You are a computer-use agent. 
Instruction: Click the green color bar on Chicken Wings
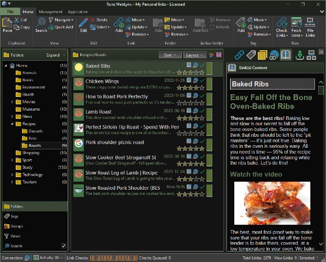209,84
